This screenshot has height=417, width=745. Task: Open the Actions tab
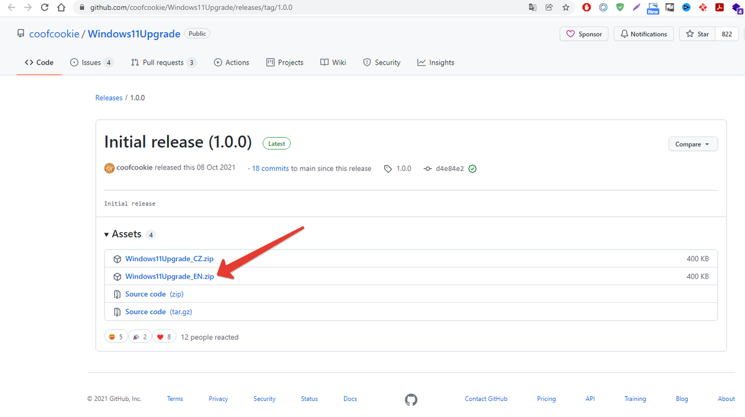232,63
